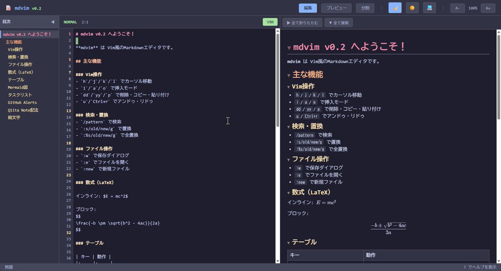This screenshot has width=501, height=271.
Task: Jump to Mermaid図 in outline
Action: pos(18,87)
